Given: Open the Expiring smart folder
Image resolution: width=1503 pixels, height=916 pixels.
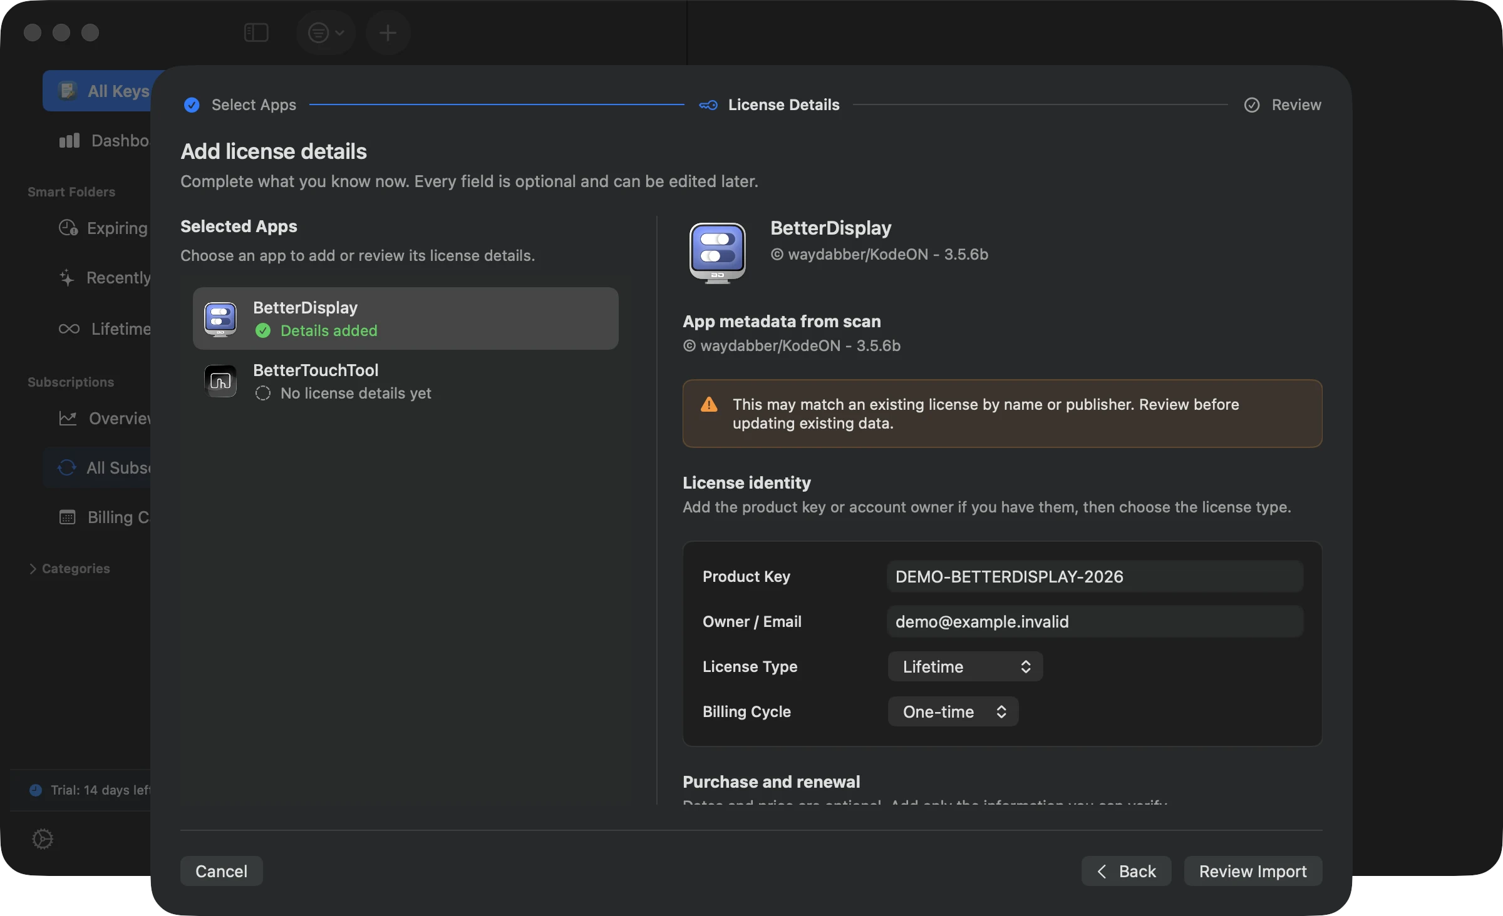Looking at the screenshot, I should (103, 228).
